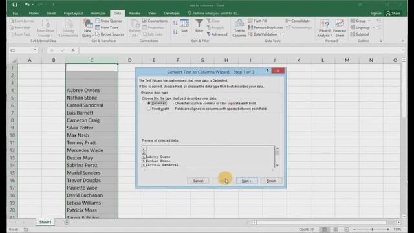Switch to the Review tab
The height and width of the screenshot is (233, 414).
pyautogui.click(x=135, y=13)
